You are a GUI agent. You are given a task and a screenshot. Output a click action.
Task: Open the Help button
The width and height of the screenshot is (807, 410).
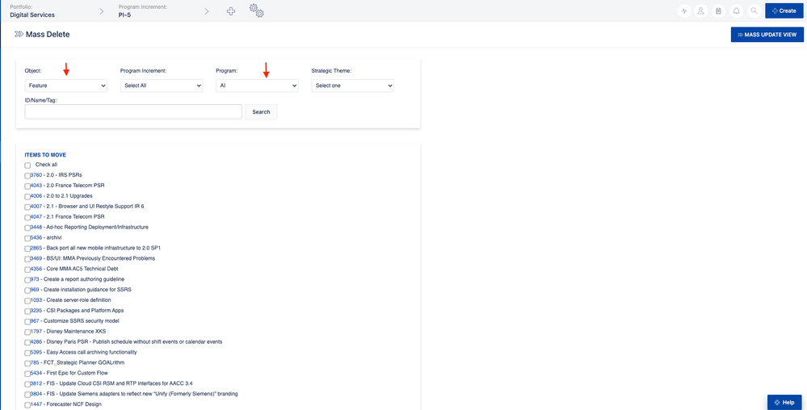tap(784, 402)
